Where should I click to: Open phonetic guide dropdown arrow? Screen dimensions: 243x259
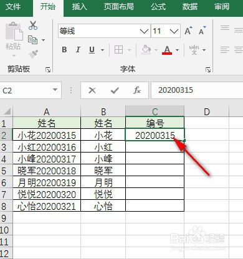click(204, 50)
